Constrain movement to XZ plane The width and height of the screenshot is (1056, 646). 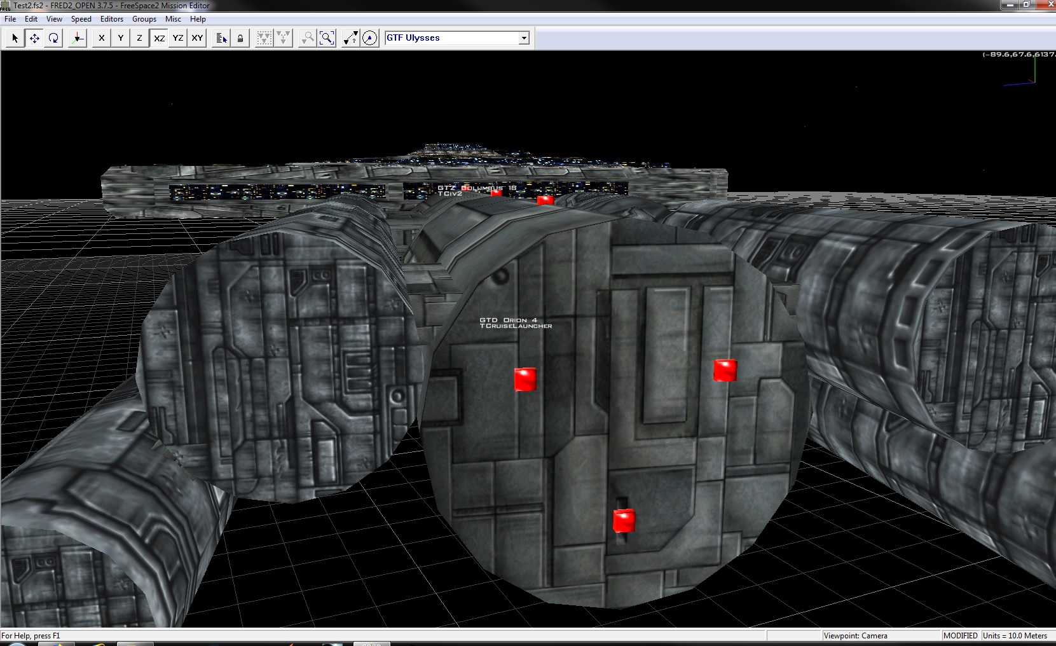pos(159,38)
